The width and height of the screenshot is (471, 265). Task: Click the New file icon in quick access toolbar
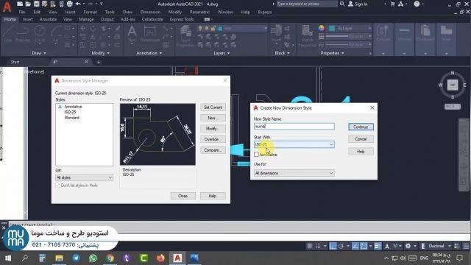(20, 4)
